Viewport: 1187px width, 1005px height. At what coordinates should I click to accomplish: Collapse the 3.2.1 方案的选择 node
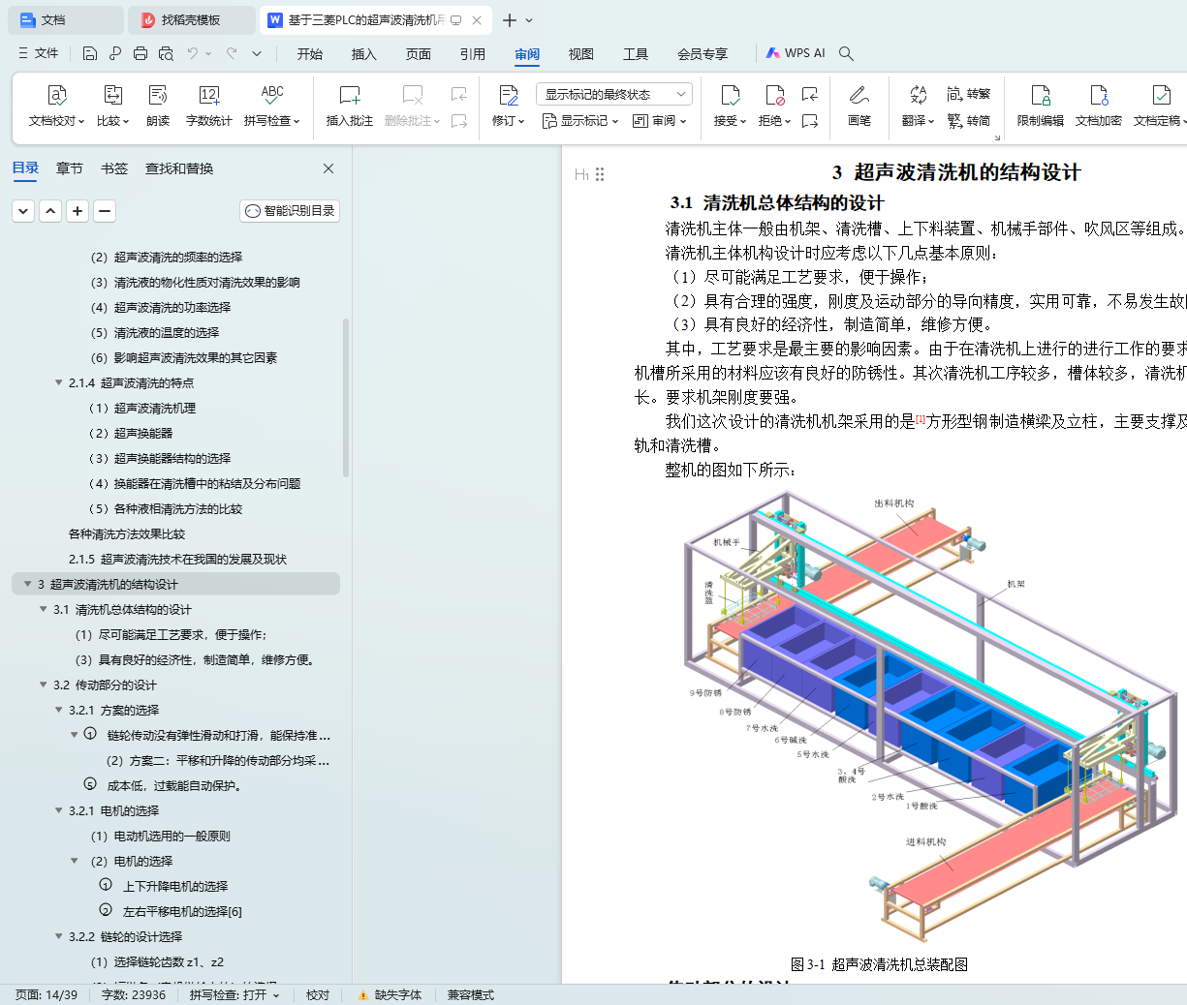click(x=59, y=710)
